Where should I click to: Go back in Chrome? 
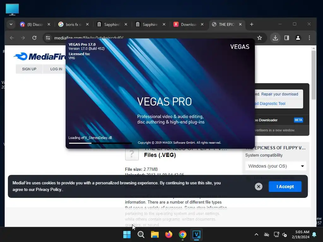pyautogui.click(x=12, y=38)
